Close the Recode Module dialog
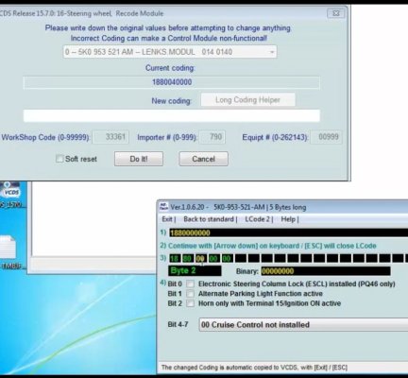 tap(336, 13)
